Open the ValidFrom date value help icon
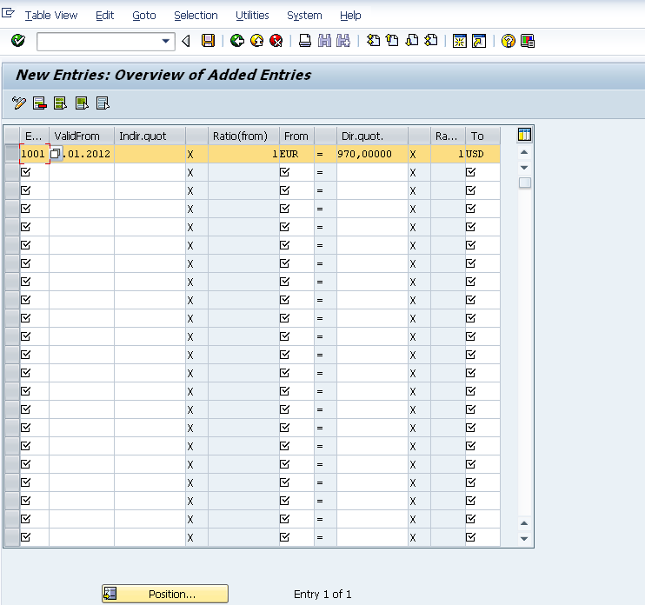The height and width of the screenshot is (605, 645). click(x=55, y=154)
